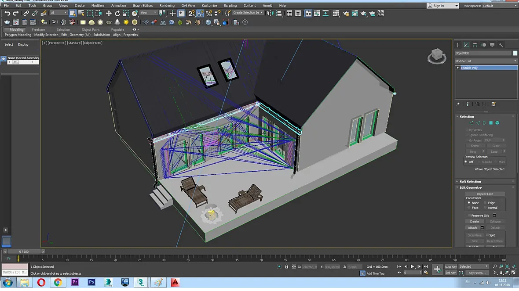This screenshot has width=519, height=291.
Task: Click the Auto Key button
Action: pyautogui.click(x=450, y=266)
